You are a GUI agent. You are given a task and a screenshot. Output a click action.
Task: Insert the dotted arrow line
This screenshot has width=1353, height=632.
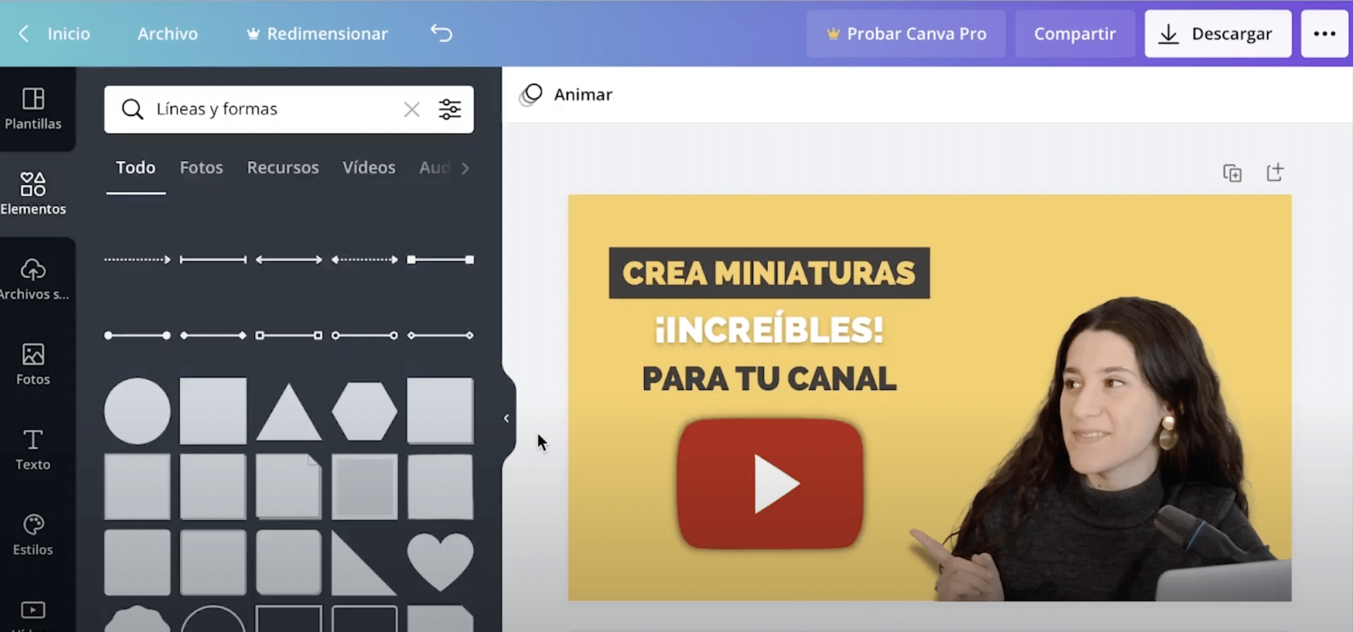tap(137, 259)
